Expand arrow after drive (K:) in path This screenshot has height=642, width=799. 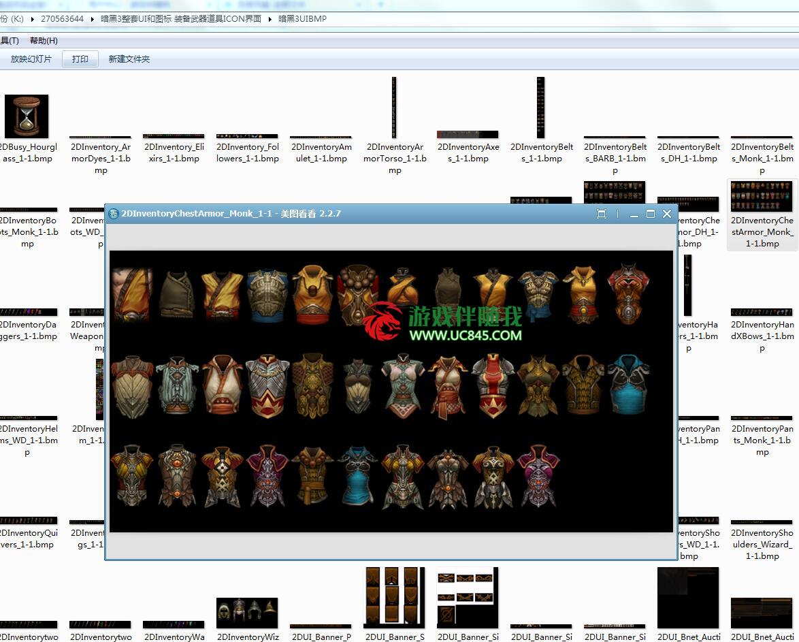[x=32, y=19]
